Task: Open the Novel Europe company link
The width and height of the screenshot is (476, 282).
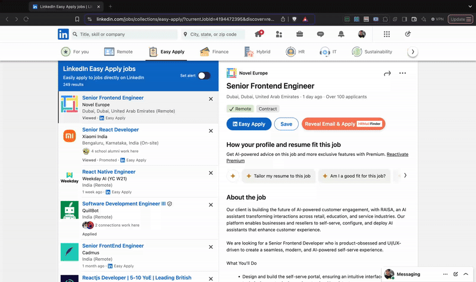Action: (253, 73)
